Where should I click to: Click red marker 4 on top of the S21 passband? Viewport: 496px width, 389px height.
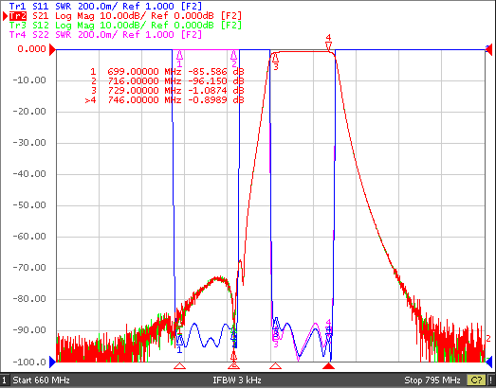pyautogui.click(x=329, y=43)
